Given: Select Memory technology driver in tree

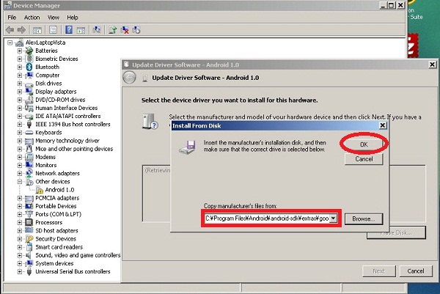Looking at the screenshot, I should [x=67, y=141].
